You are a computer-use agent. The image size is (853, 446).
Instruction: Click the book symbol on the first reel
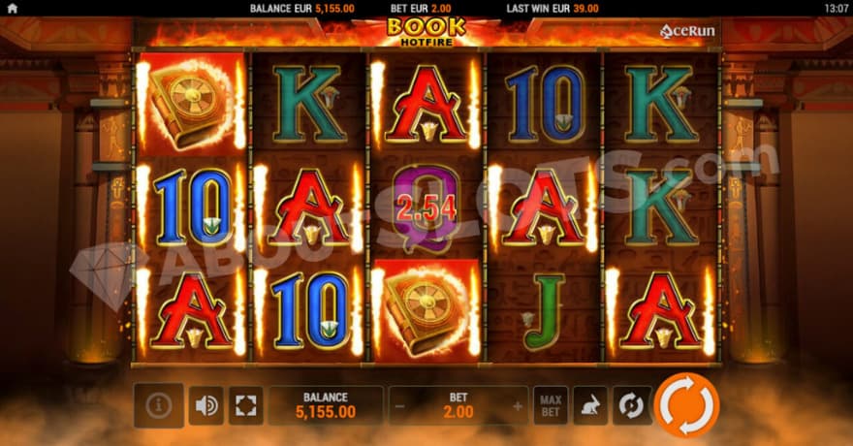[192, 104]
